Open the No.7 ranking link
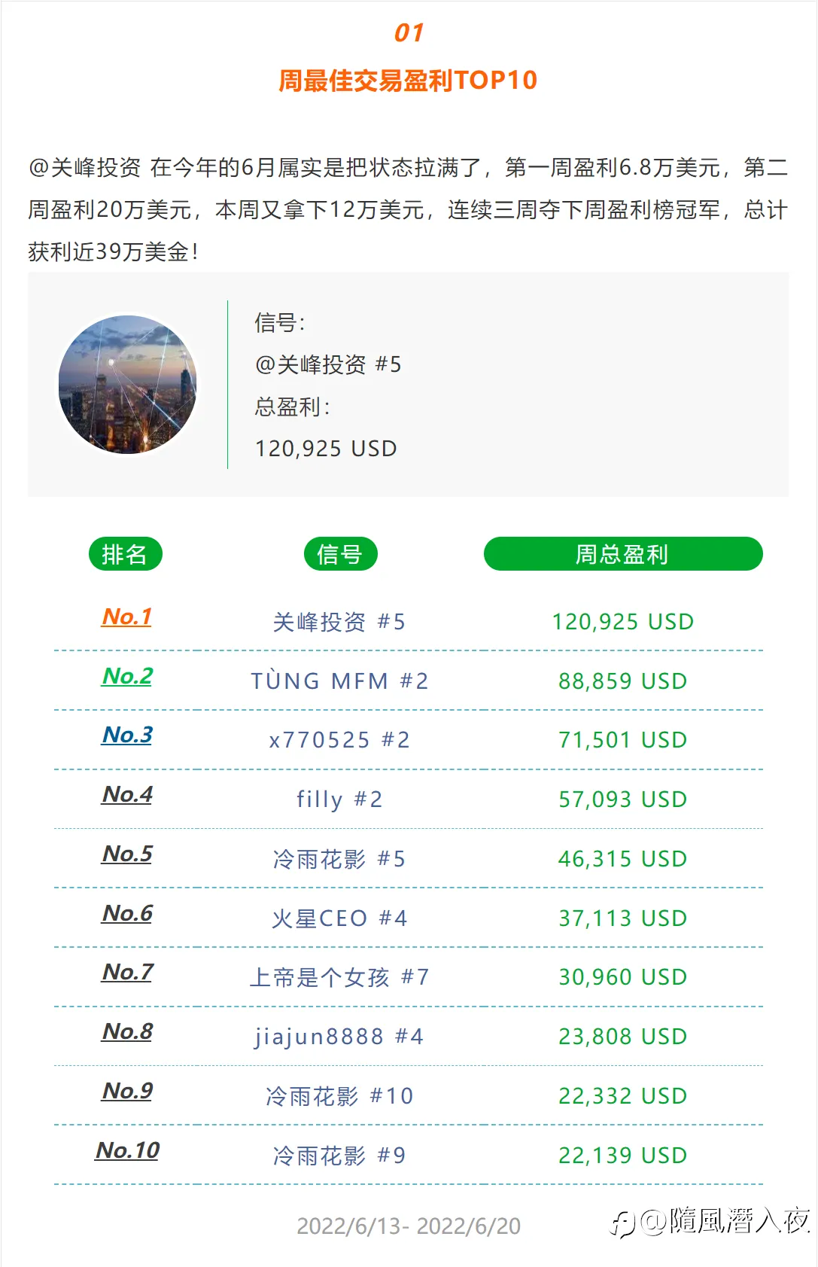This screenshot has height=1267, width=818. pos(127,972)
